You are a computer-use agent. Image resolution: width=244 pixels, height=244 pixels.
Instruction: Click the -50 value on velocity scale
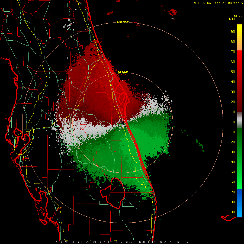pos(232,172)
